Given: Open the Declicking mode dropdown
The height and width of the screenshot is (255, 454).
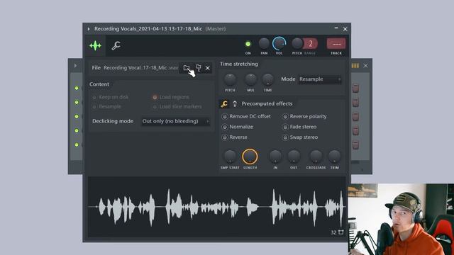Looking at the screenshot, I should click(x=175, y=121).
